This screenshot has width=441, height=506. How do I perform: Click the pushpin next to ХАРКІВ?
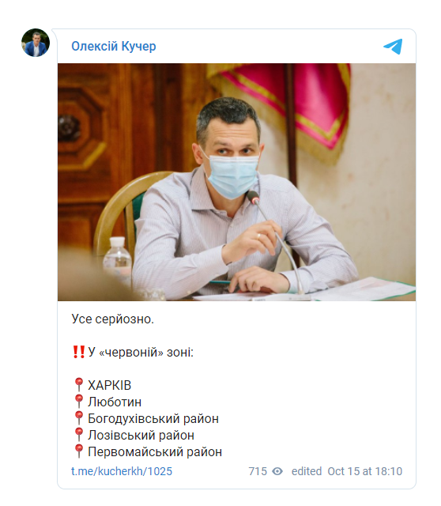78,385
